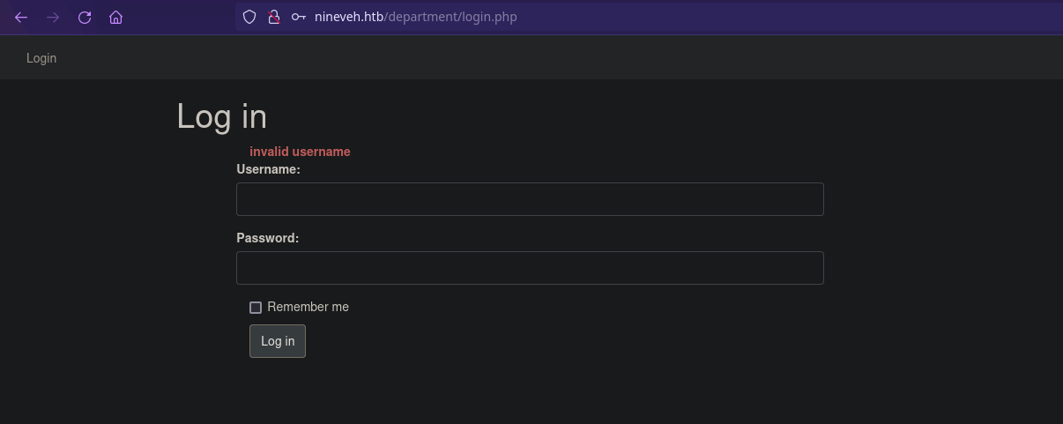This screenshot has width=1063, height=424.
Task: Click the /department/login.php path in URL
Action: tap(450, 17)
